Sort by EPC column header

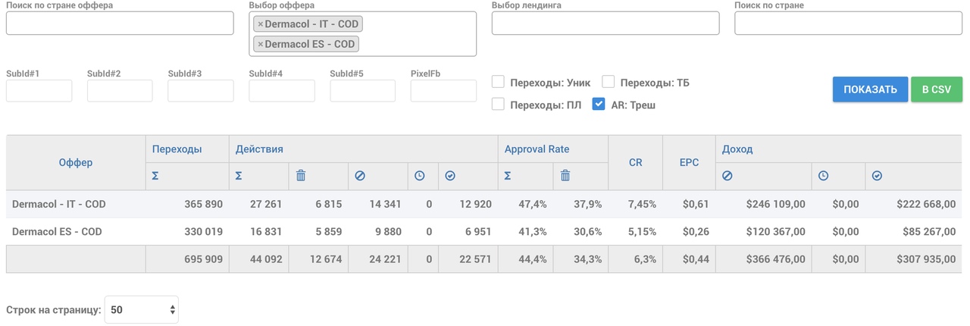coord(689,162)
